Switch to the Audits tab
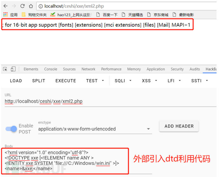The width and height of the screenshot is (219, 177). 195,69
